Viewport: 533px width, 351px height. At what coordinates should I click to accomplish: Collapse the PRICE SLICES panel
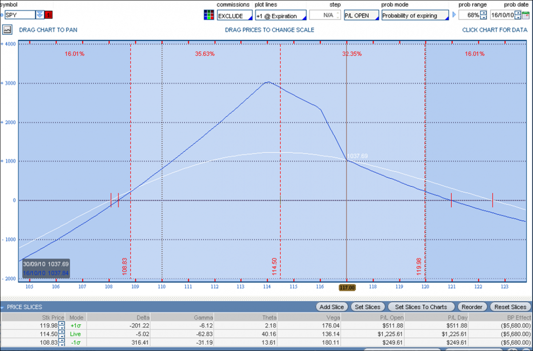3,307
